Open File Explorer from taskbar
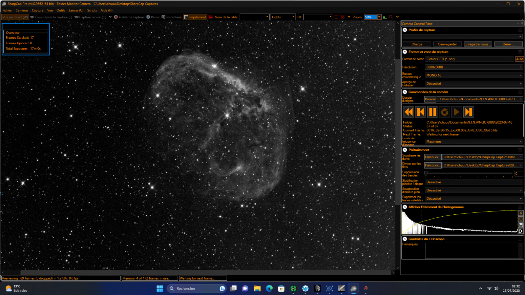525x295 pixels. pyautogui.click(x=257, y=288)
